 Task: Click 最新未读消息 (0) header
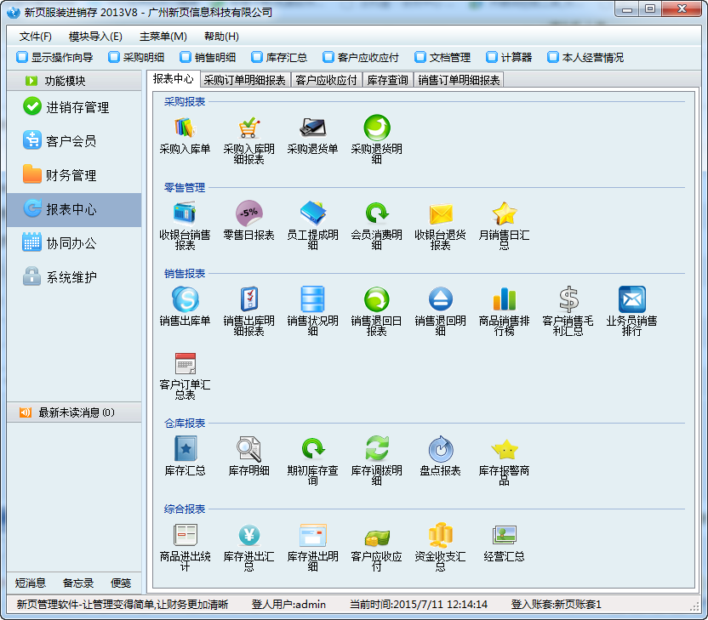click(x=74, y=412)
